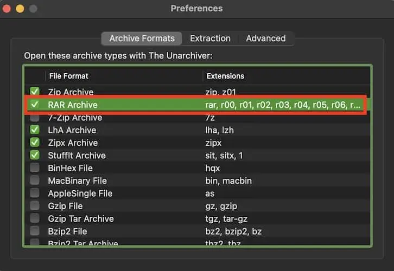
Task: Click the 'zipx' extensions cell
Action: pos(213,143)
